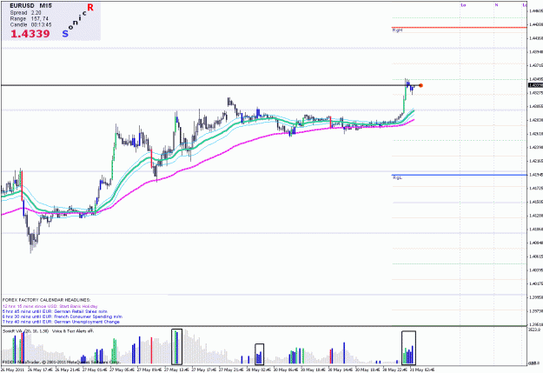Viewport: 543px width, 373px height.
Task: Click the Sonic R logo
Action: (78, 20)
